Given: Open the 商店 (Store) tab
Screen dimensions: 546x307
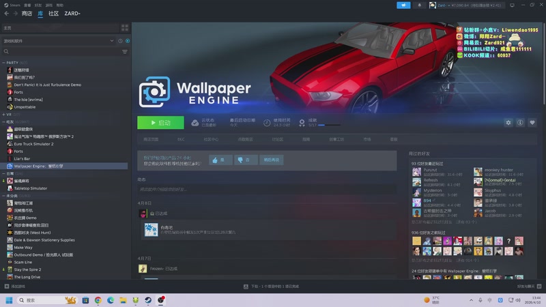Looking at the screenshot, I should point(27,14).
